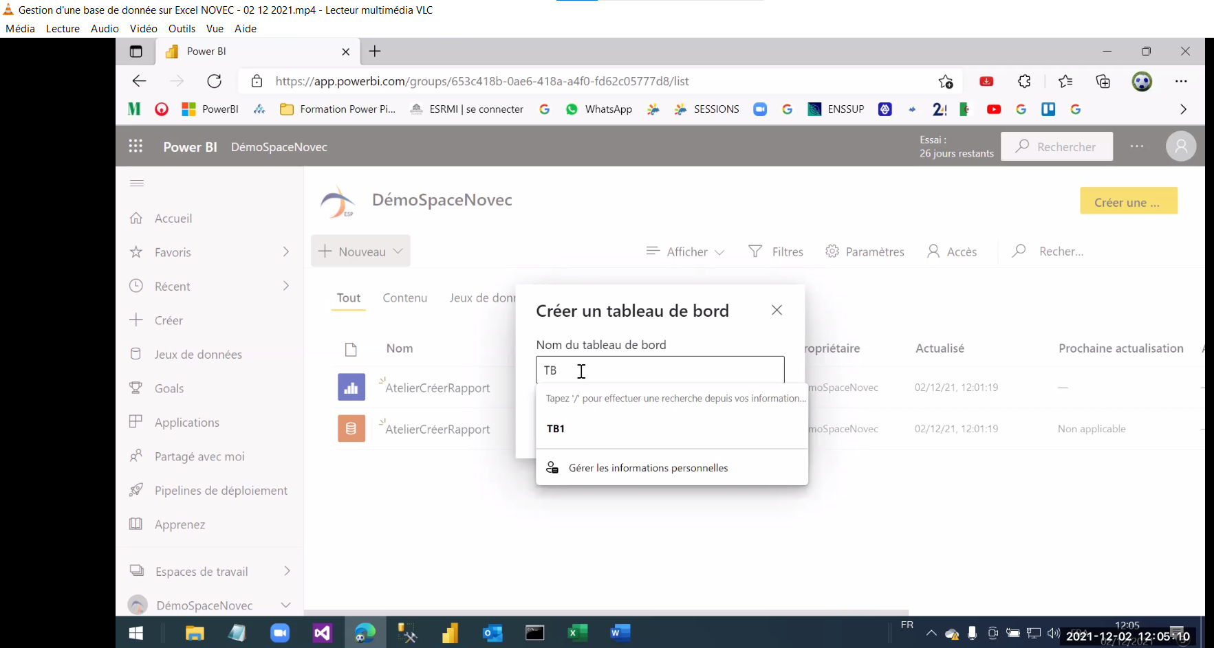The width and height of the screenshot is (1214, 648).
Task: Open PowerBI bookmark
Action: 210,109
